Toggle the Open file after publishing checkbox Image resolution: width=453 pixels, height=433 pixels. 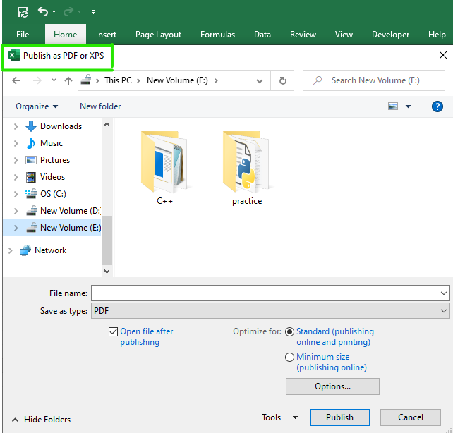113,331
